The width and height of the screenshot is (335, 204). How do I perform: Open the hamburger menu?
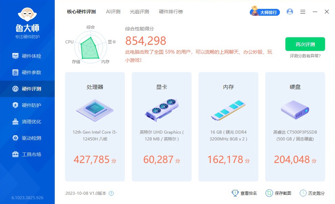(302, 12)
